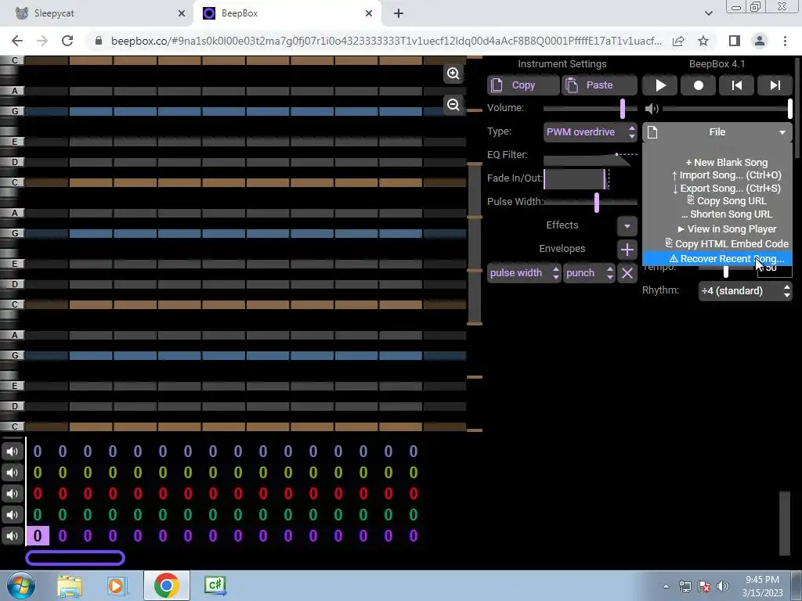Image resolution: width=802 pixels, height=601 pixels.
Task: Expand the Effects dropdown
Action: click(627, 226)
